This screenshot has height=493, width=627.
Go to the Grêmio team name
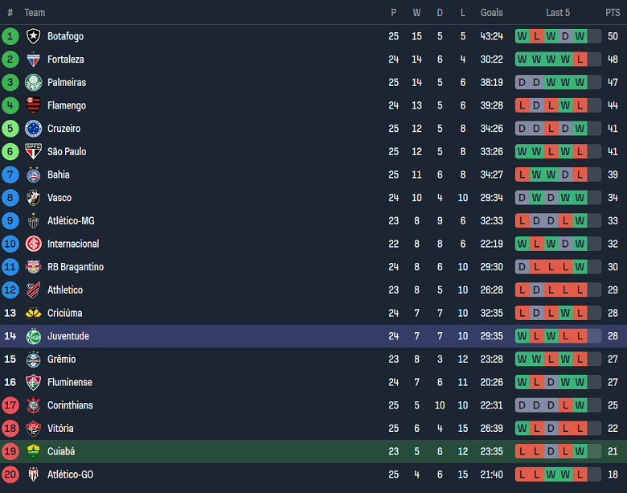pyautogui.click(x=64, y=359)
